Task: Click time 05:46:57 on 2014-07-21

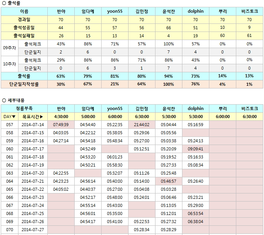Action: point(169,181)
